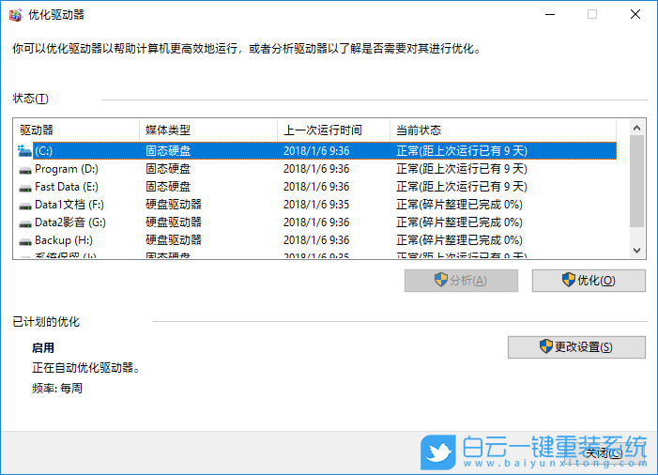This screenshot has width=658, height=475.
Task: Click the status text in Data2影音 (G:) row
Action: (460, 222)
